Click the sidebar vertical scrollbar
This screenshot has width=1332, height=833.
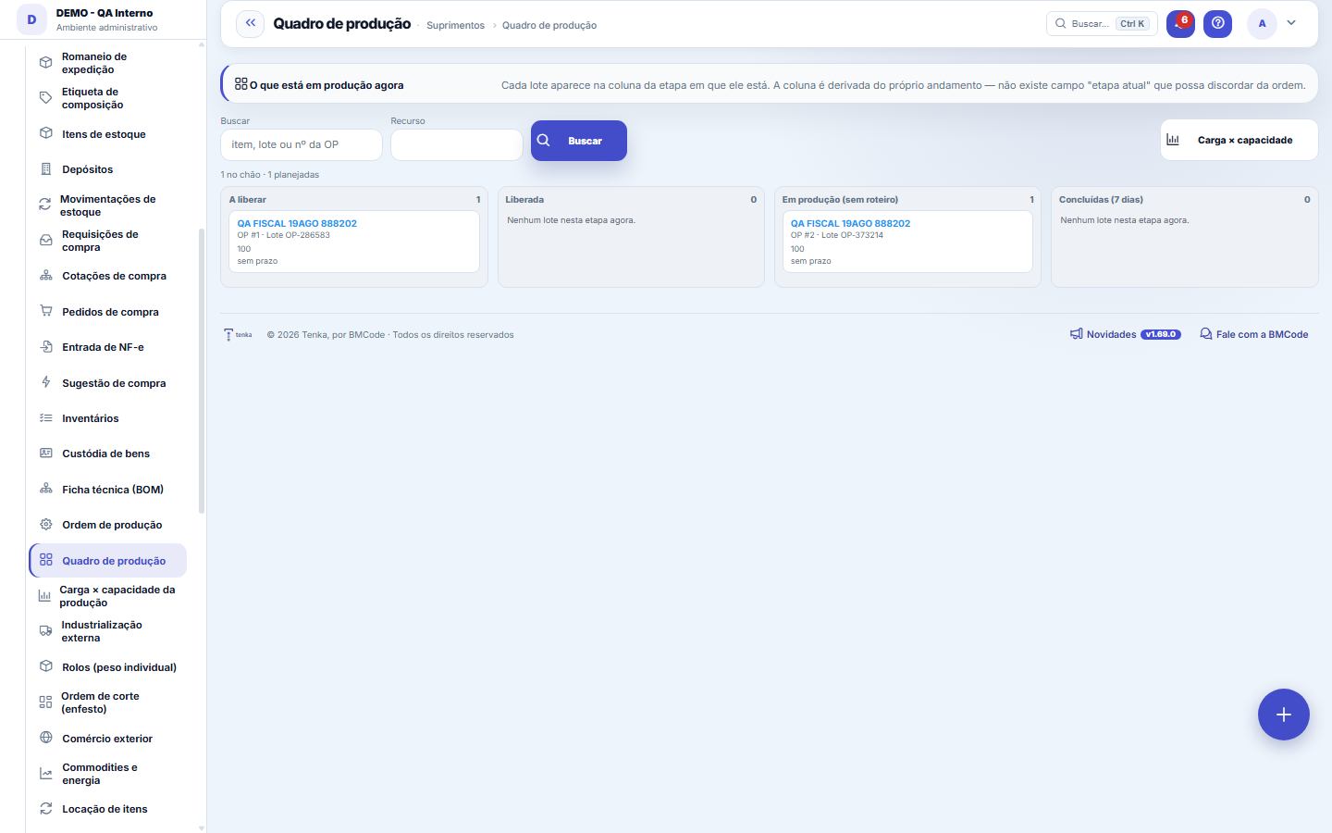click(x=202, y=370)
